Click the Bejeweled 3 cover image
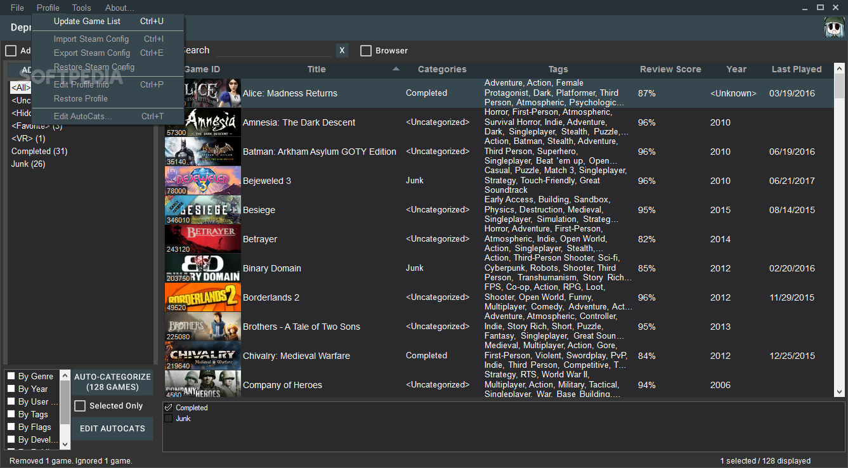 click(x=203, y=181)
